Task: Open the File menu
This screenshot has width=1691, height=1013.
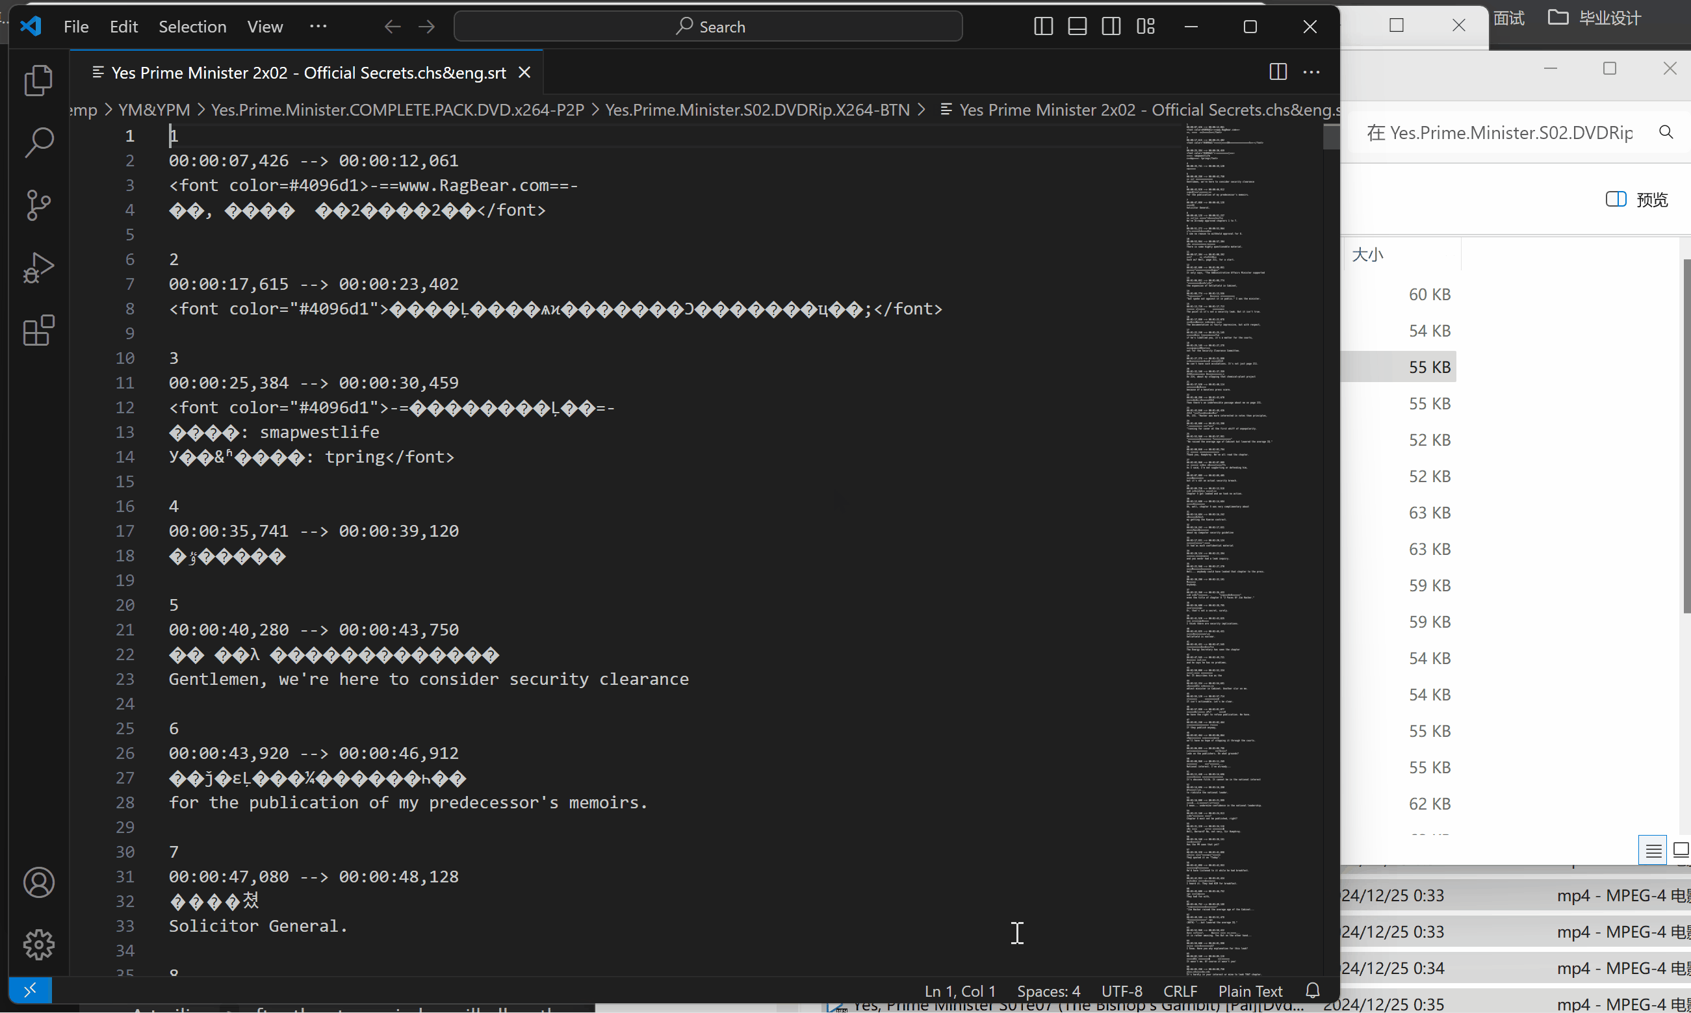Action: (x=75, y=26)
